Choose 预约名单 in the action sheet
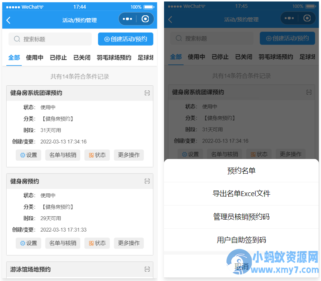This screenshot has height=281, width=321. 241,171
